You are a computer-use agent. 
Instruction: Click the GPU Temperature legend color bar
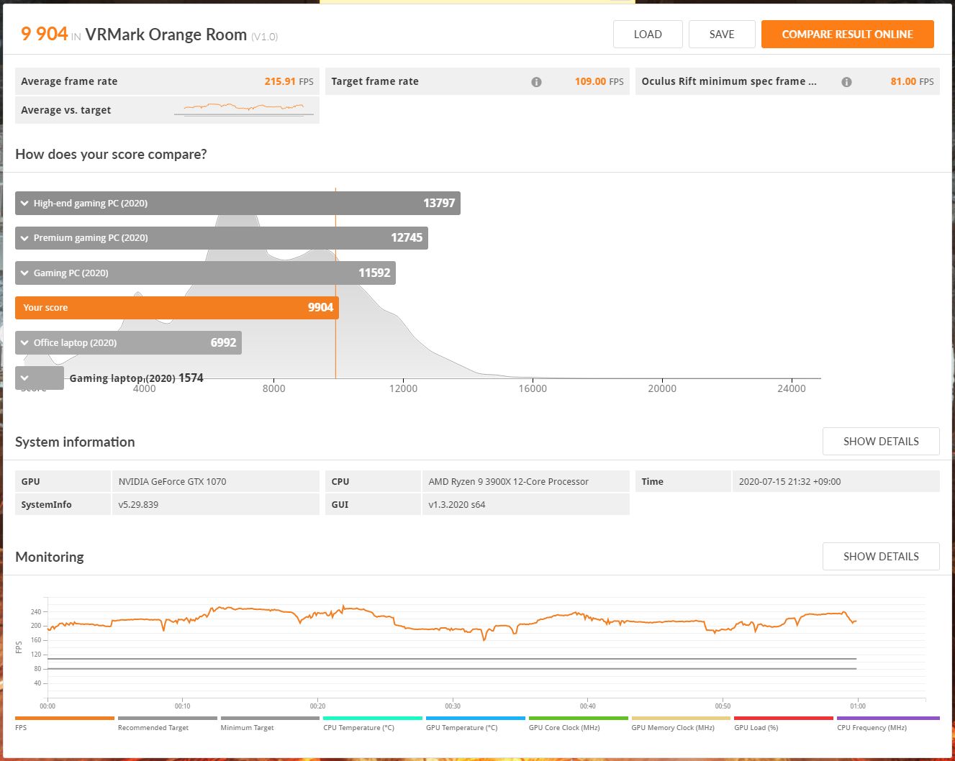tap(475, 718)
